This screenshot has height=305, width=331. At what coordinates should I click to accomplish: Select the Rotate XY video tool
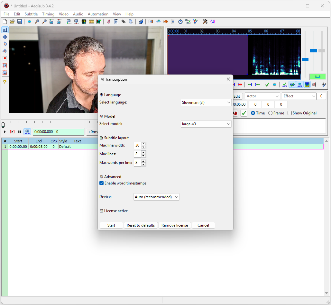(5, 51)
